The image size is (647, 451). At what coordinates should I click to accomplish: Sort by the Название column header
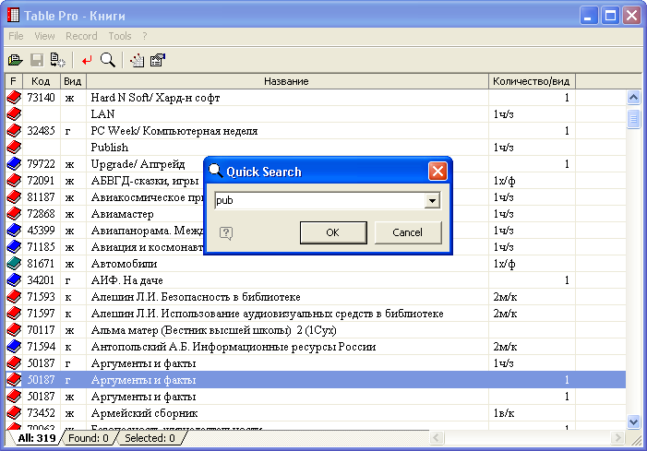(x=286, y=82)
